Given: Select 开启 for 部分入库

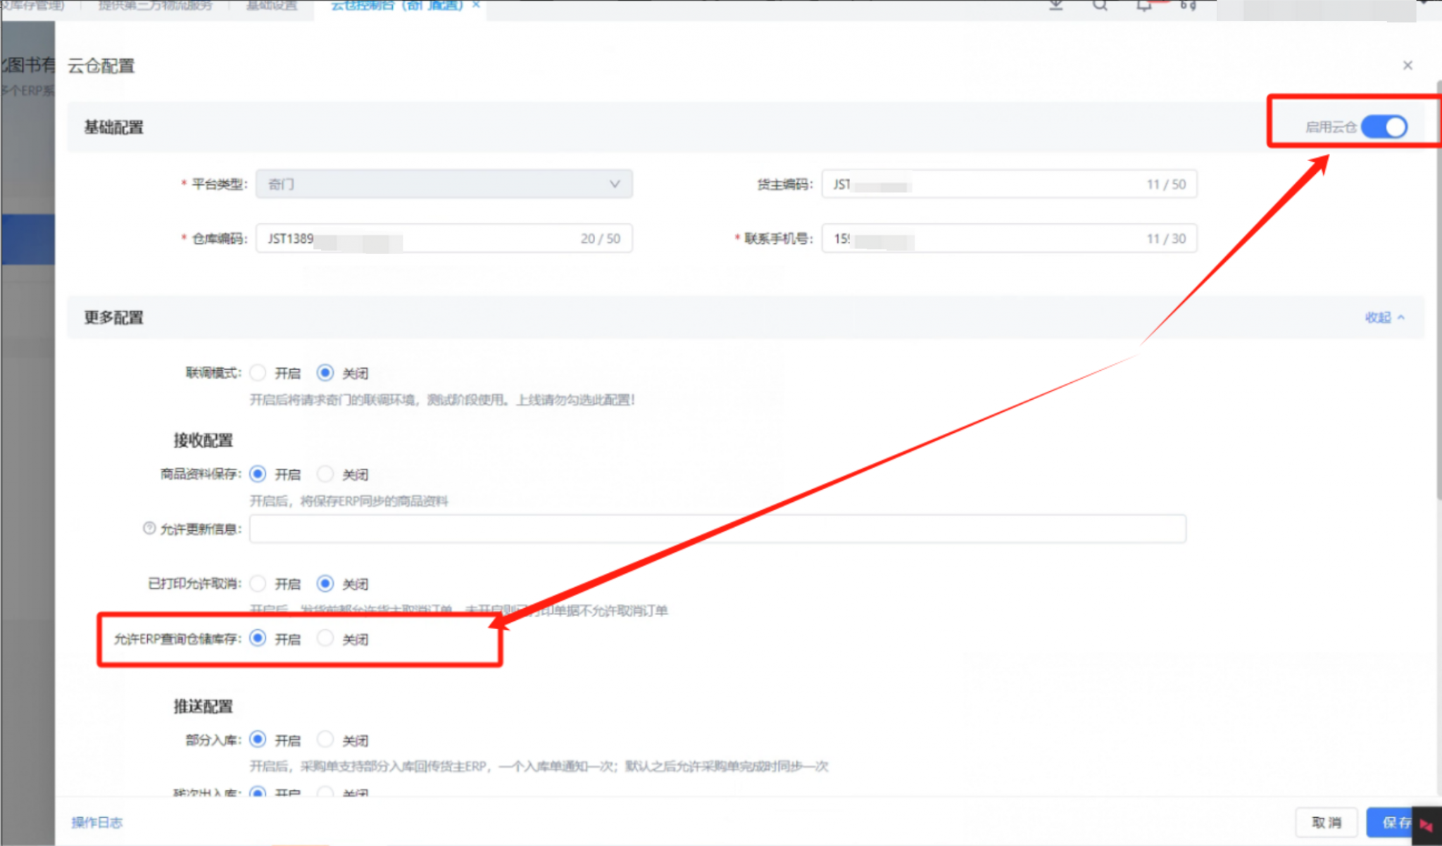Looking at the screenshot, I should 258,740.
